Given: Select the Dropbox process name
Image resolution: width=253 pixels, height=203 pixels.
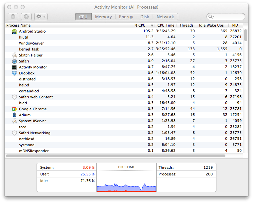Looking at the screenshot, I should click(x=27, y=73).
